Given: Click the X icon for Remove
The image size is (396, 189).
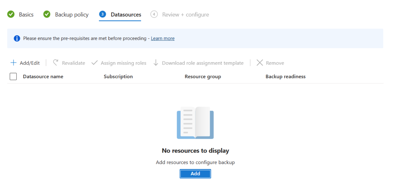Looking at the screenshot, I should (260, 63).
